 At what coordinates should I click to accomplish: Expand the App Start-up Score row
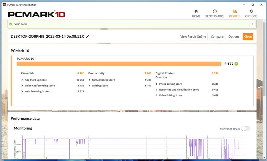pyautogui.click(x=22, y=80)
